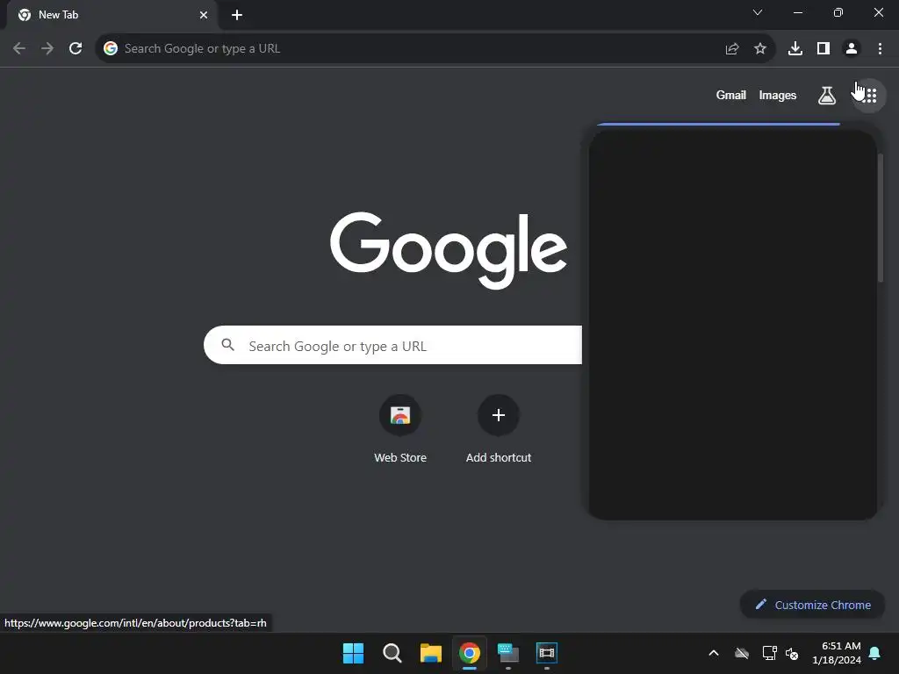Open the remote desktop taskbar app

508,653
